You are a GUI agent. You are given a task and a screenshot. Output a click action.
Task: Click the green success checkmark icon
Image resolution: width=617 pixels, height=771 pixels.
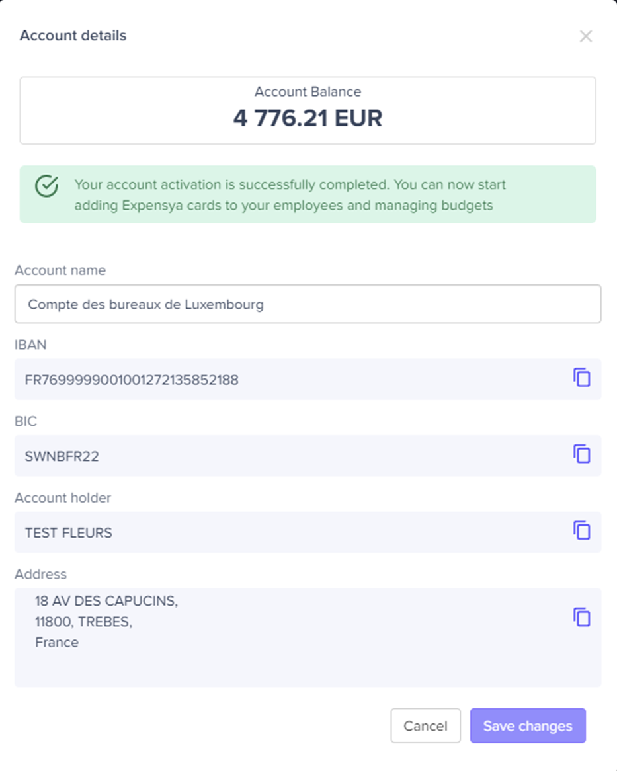(46, 186)
